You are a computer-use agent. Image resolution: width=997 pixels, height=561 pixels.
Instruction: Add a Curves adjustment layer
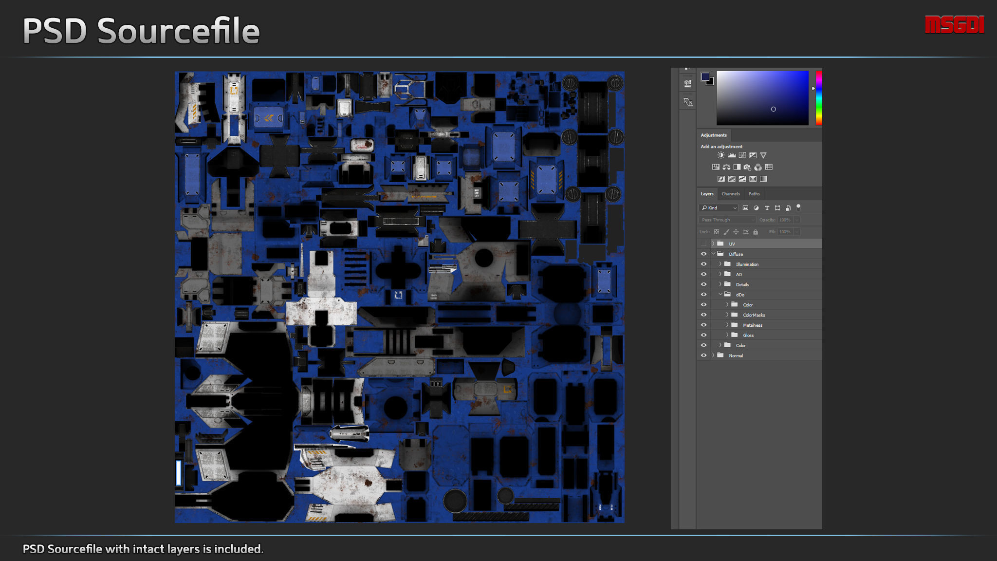click(742, 155)
